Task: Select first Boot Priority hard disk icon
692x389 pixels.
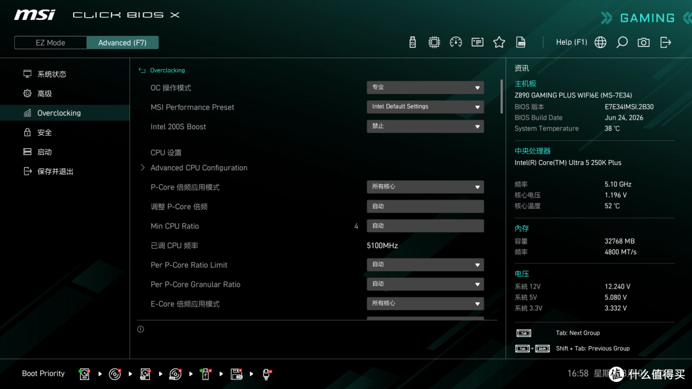Action: (85, 374)
